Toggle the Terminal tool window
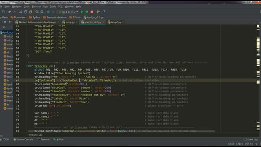 (x=44, y=139)
